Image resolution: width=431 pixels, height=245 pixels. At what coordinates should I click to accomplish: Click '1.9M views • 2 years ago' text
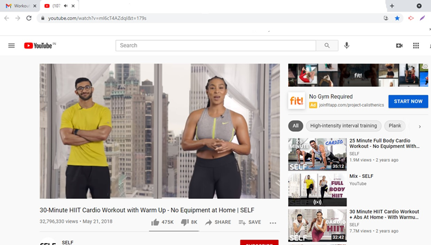point(374,160)
